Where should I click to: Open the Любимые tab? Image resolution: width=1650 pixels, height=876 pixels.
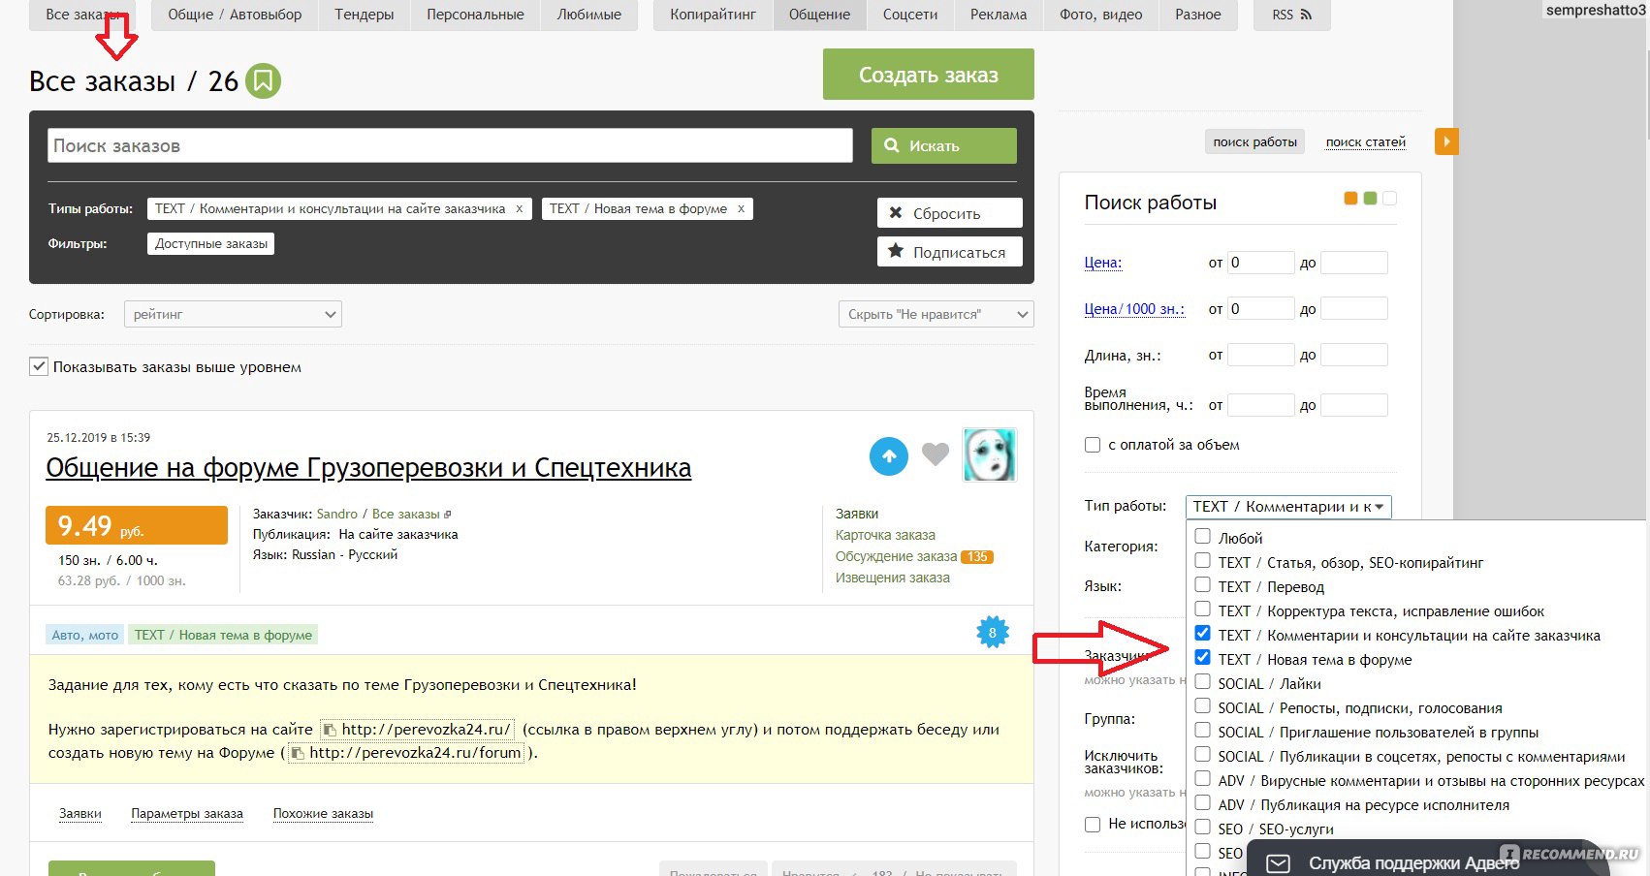pos(589,15)
